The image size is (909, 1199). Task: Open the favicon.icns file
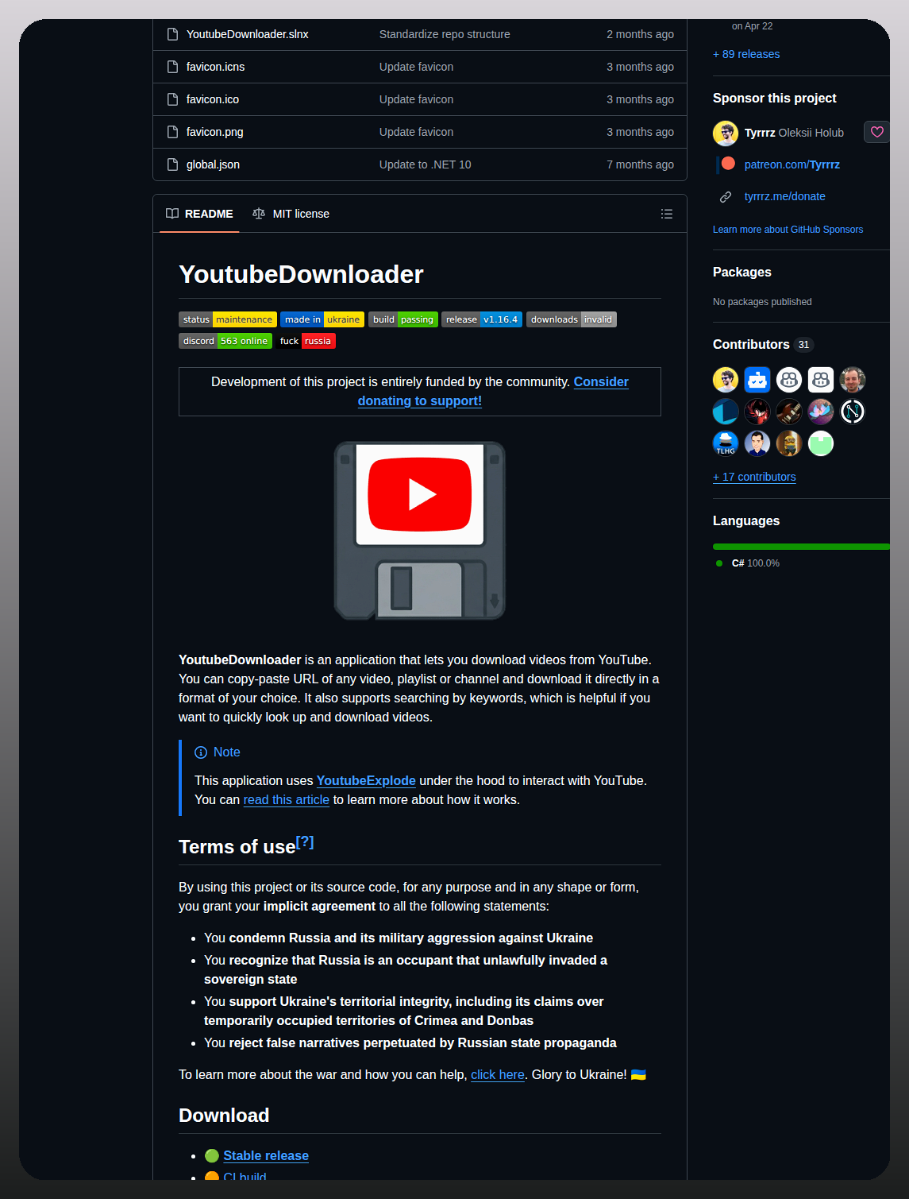click(215, 67)
